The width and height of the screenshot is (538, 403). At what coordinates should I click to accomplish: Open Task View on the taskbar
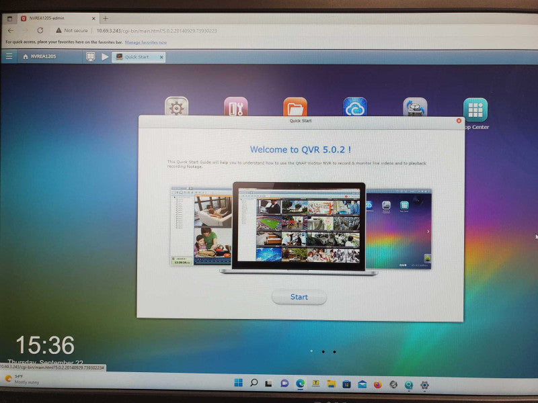tap(268, 384)
